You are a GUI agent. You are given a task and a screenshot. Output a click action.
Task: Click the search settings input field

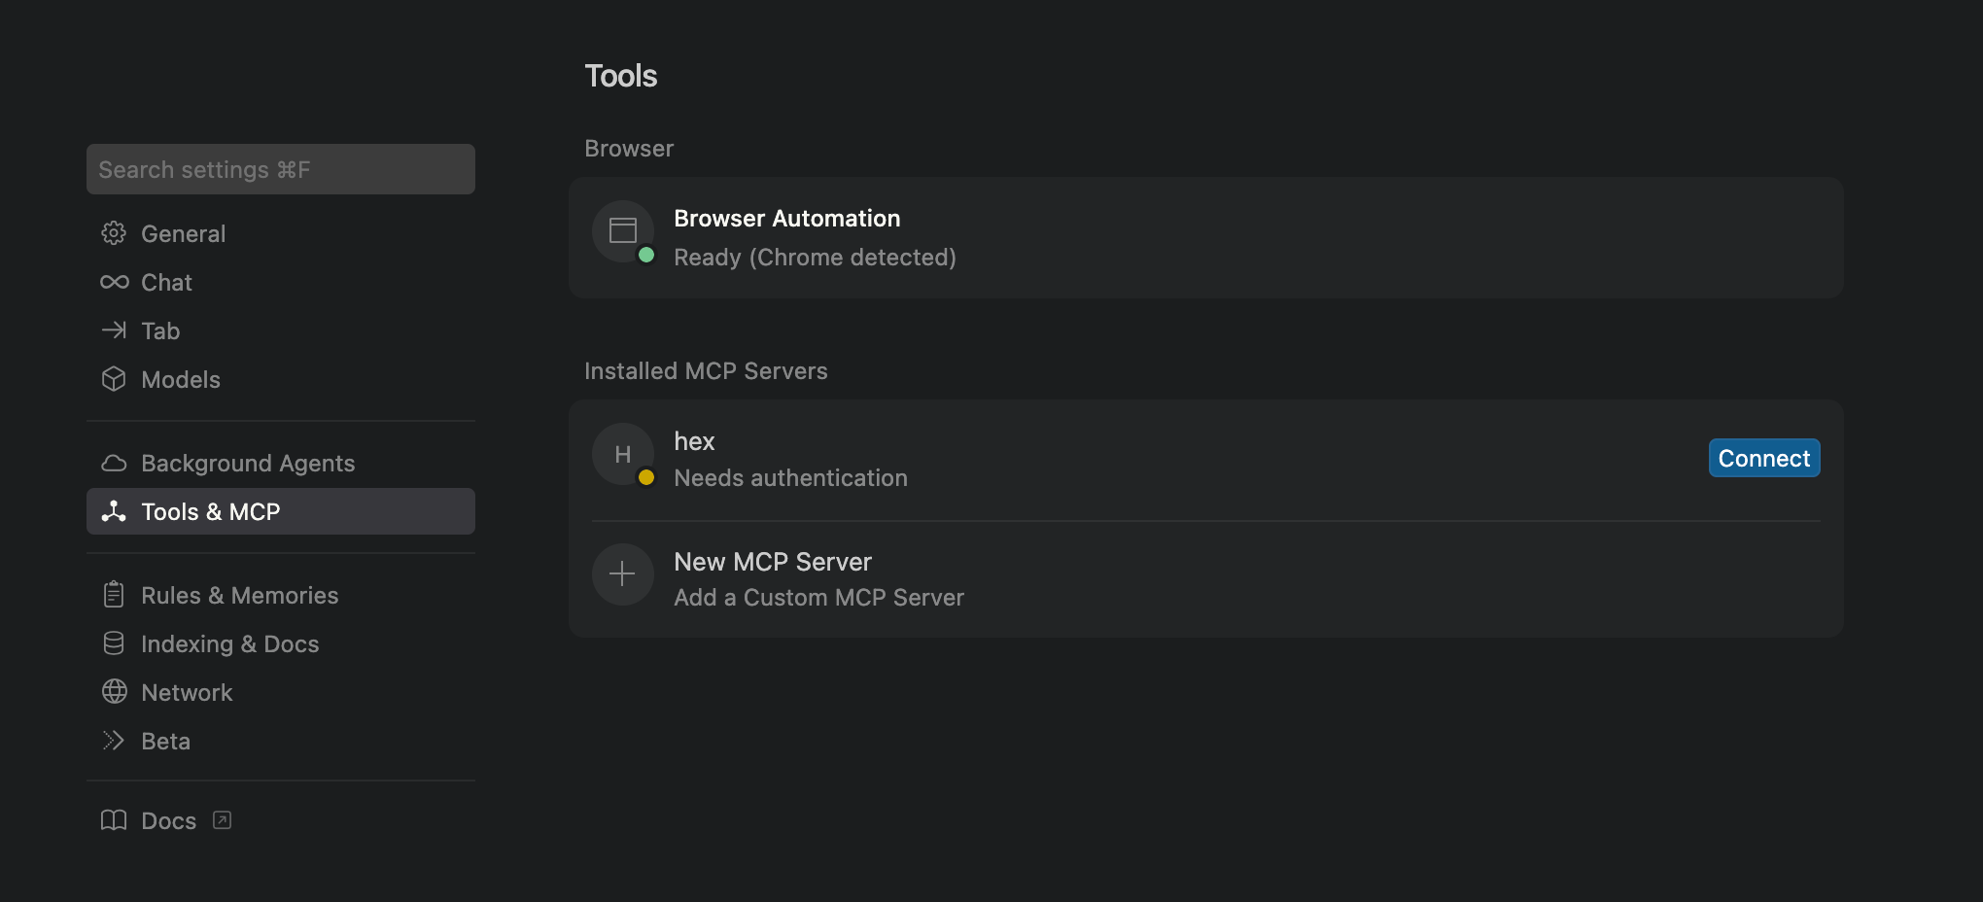(x=280, y=168)
